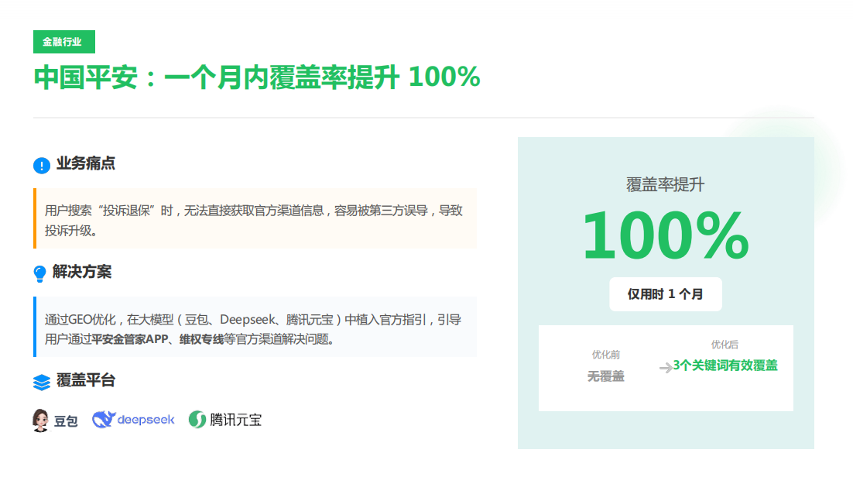Viewport: 853px width, 477px height.
Task: Click the large 100% figure
Action: [665, 235]
